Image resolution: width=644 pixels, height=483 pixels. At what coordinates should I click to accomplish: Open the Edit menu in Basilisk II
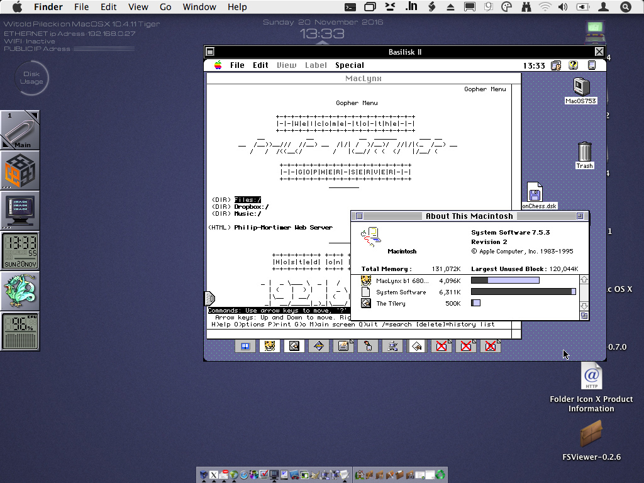click(x=260, y=65)
